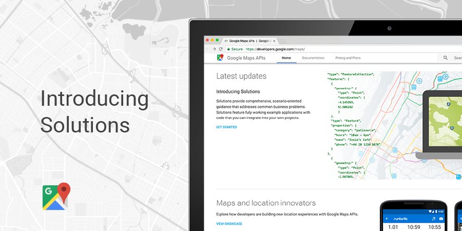The width and height of the screenshot is (462, 231).
Task: Click the 1.01 value on the phone
Action: pos(393,227)
